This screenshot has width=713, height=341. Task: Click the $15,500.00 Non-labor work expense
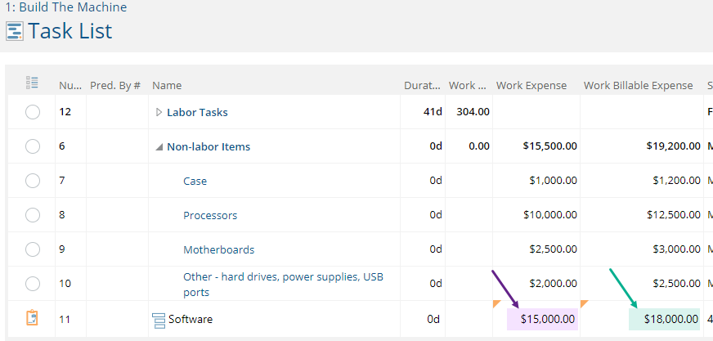pyautogui.click(x=550, y=146)
